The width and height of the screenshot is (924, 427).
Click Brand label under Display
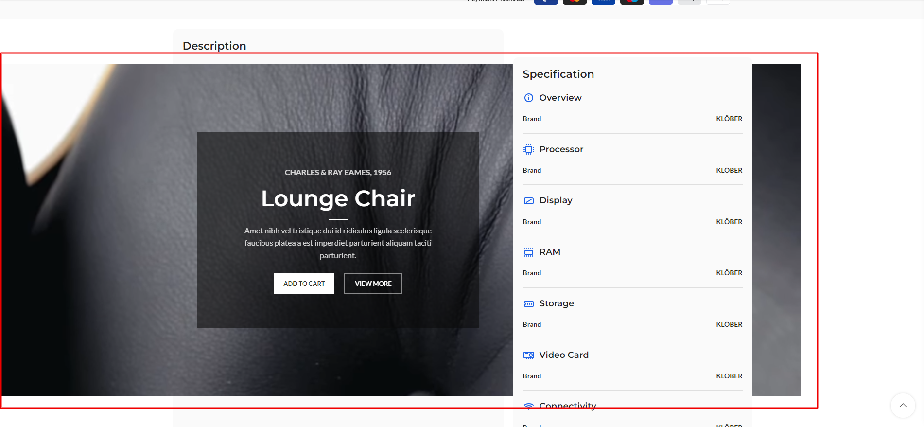coord(532,222)
